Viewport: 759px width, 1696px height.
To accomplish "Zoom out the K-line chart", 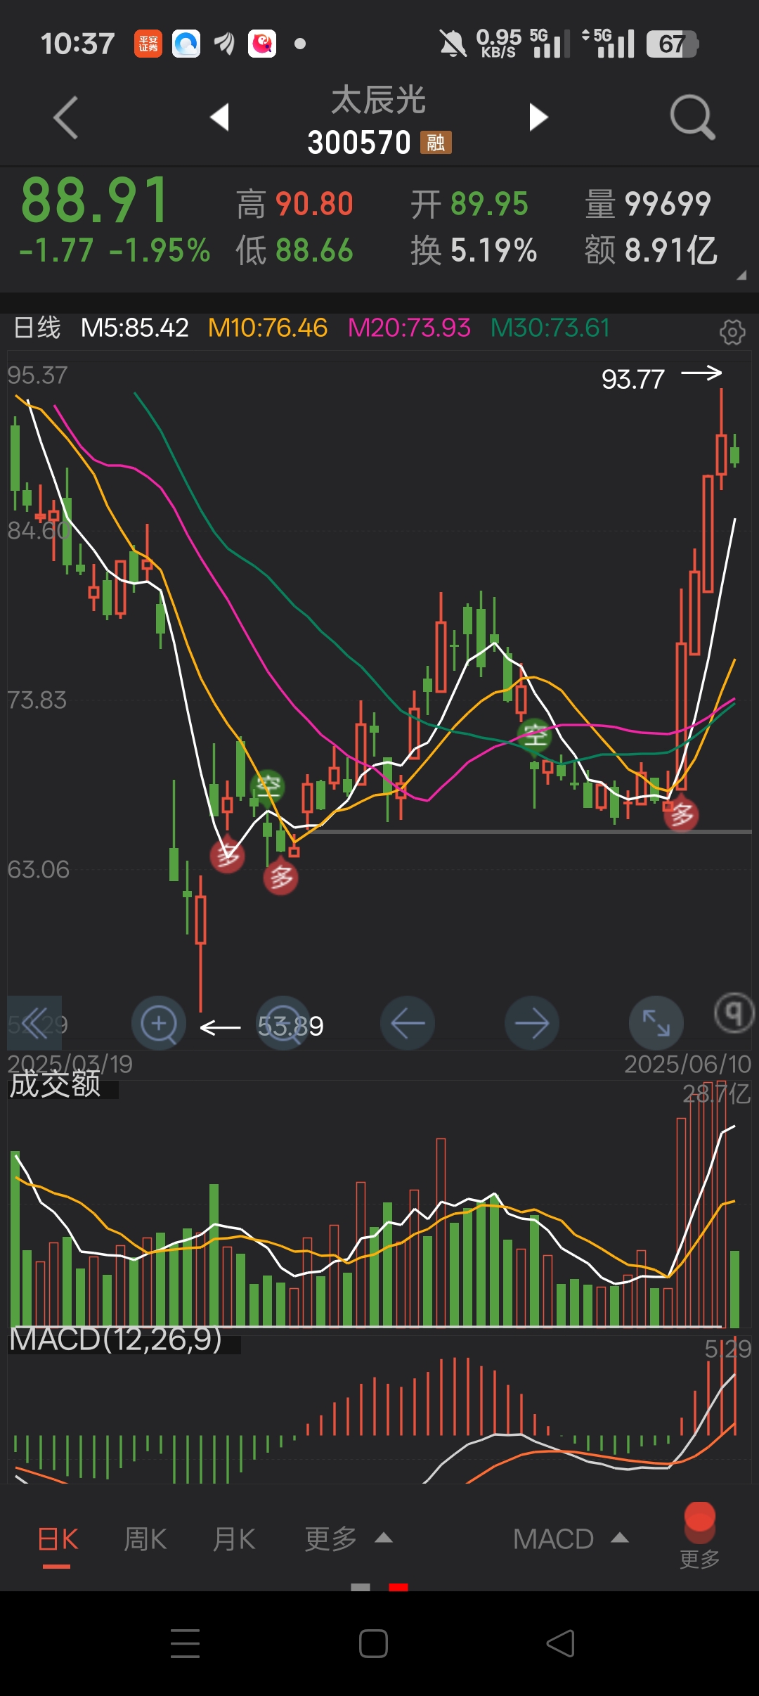I will click(283, 1023).
